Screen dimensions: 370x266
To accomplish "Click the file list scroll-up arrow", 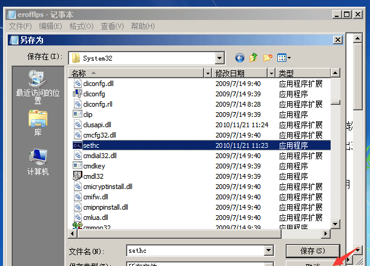I will click(335, 73).
